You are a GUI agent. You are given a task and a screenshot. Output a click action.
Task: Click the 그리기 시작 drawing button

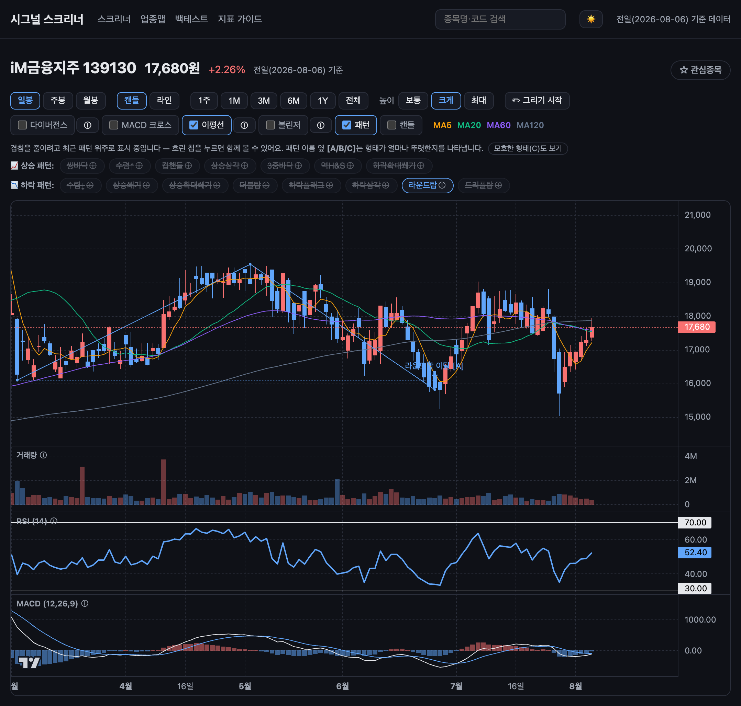pyautogui.click(x=537, y=101)
